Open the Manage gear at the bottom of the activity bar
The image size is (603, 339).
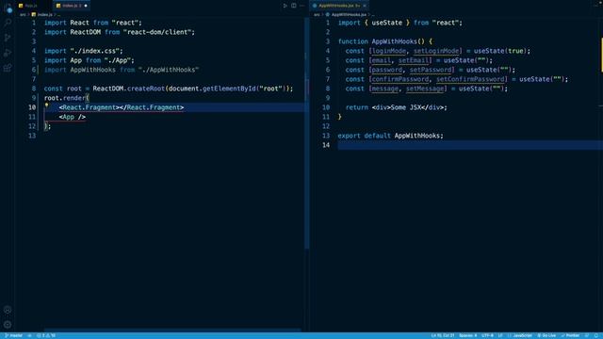[8, 324]
